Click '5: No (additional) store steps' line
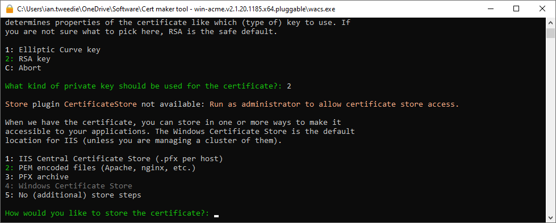This screenshot has height=223, width=556. click(73, 195)
